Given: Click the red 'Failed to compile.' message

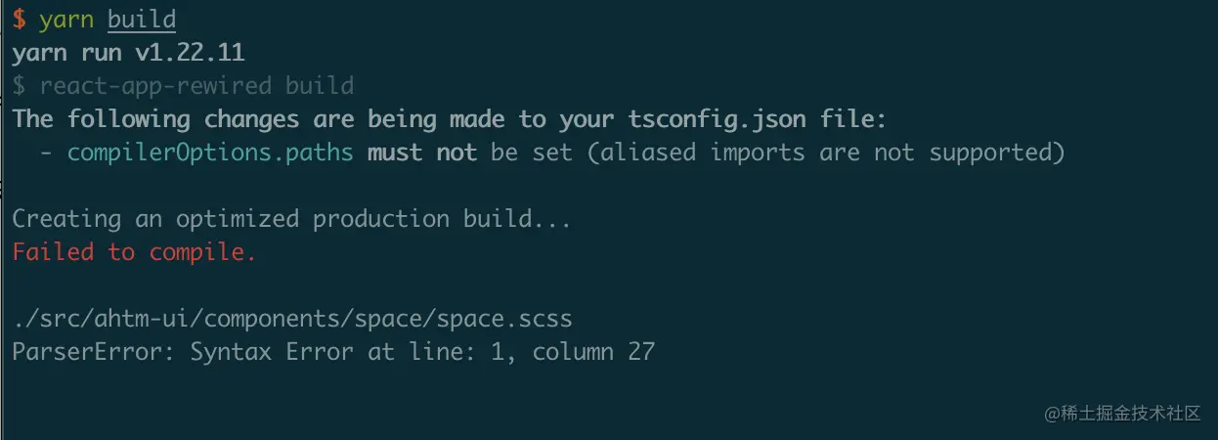Looking at the screenshot, I should point(134,252).
